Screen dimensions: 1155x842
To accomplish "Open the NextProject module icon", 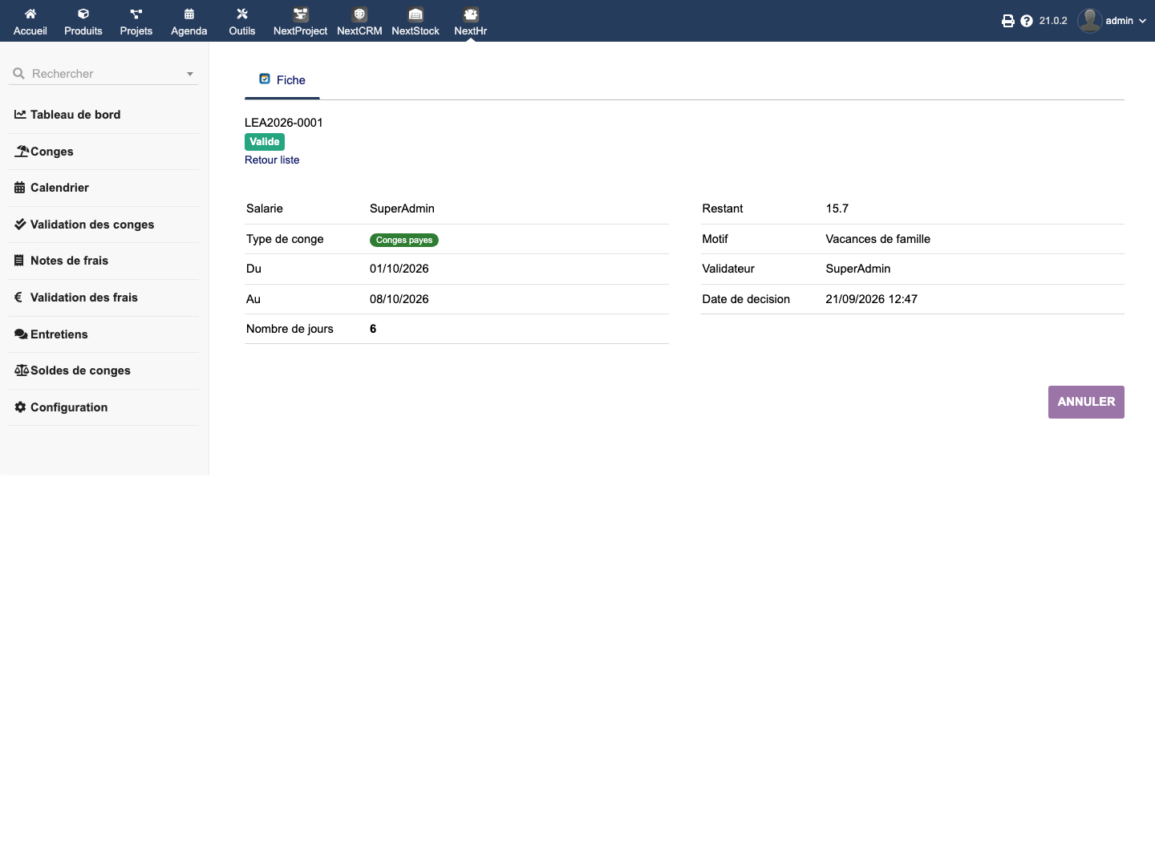I will pyautogui.click(x=301, y=14).
